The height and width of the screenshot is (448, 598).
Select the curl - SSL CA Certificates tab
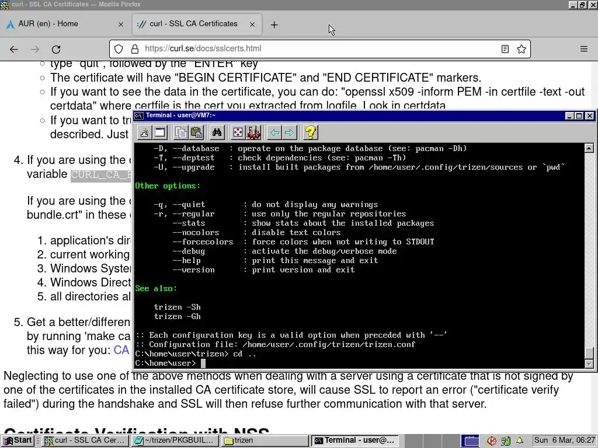pos(197,24)
